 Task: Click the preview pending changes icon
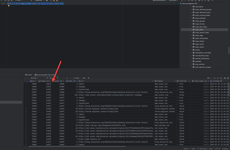(67, 78)
